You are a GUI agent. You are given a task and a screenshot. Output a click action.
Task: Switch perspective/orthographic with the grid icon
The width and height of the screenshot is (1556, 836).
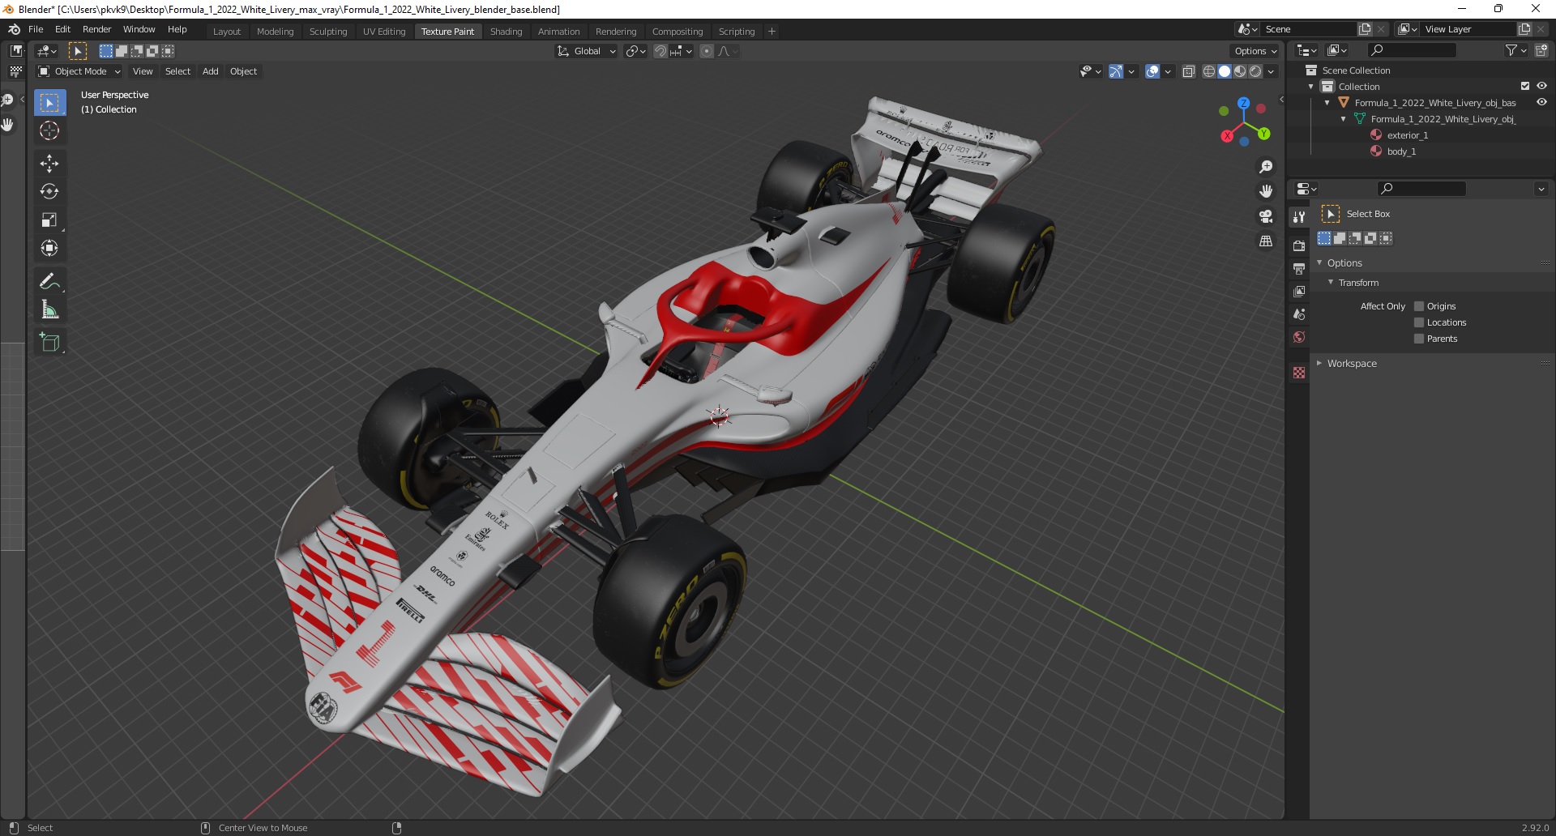click(x=1266, y=241)
